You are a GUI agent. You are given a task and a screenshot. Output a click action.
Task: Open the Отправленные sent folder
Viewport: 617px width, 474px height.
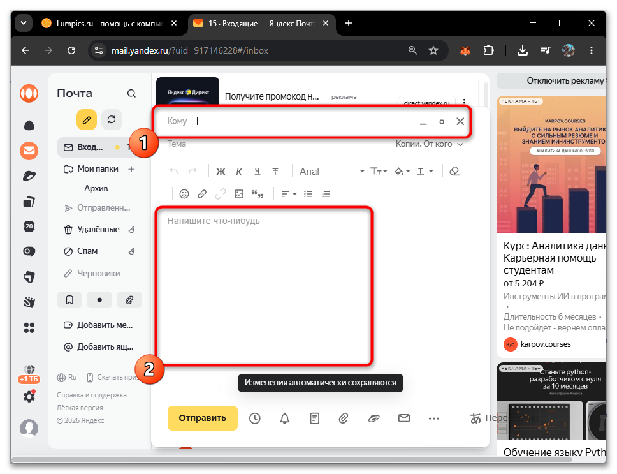(x=98, y=208)
